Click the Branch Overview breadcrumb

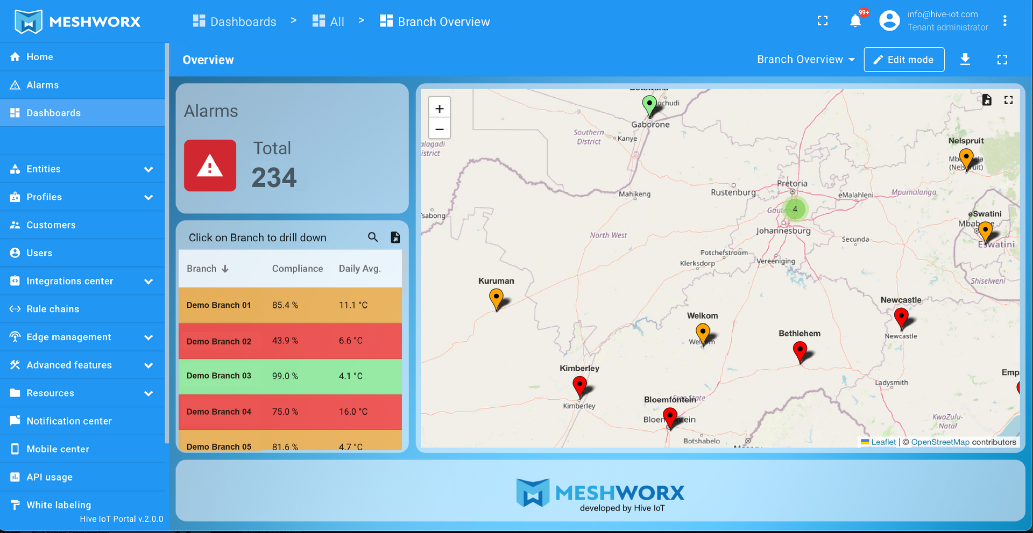coord(435,21)
